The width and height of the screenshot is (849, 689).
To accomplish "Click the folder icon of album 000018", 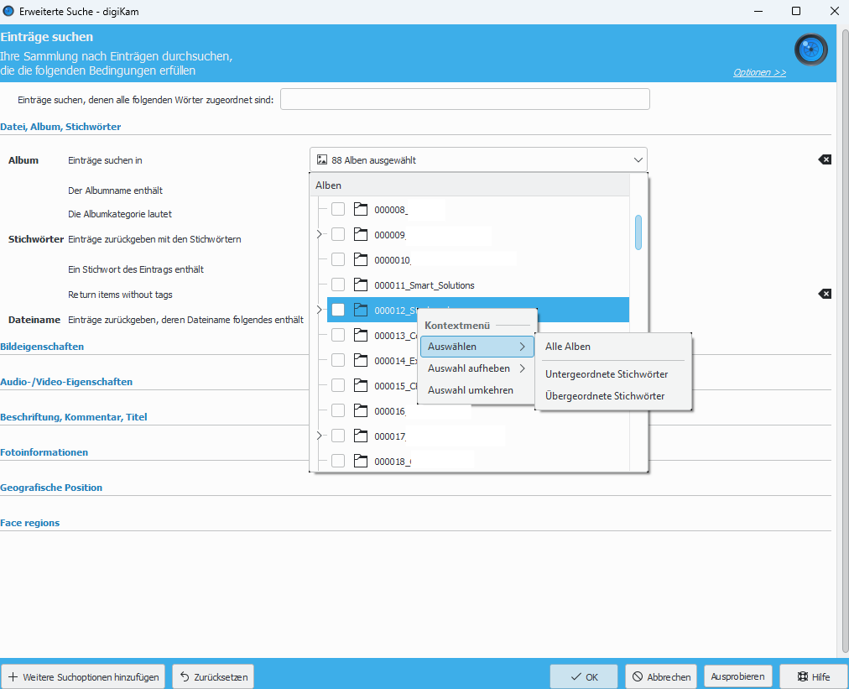I will (x=361, y=461).
